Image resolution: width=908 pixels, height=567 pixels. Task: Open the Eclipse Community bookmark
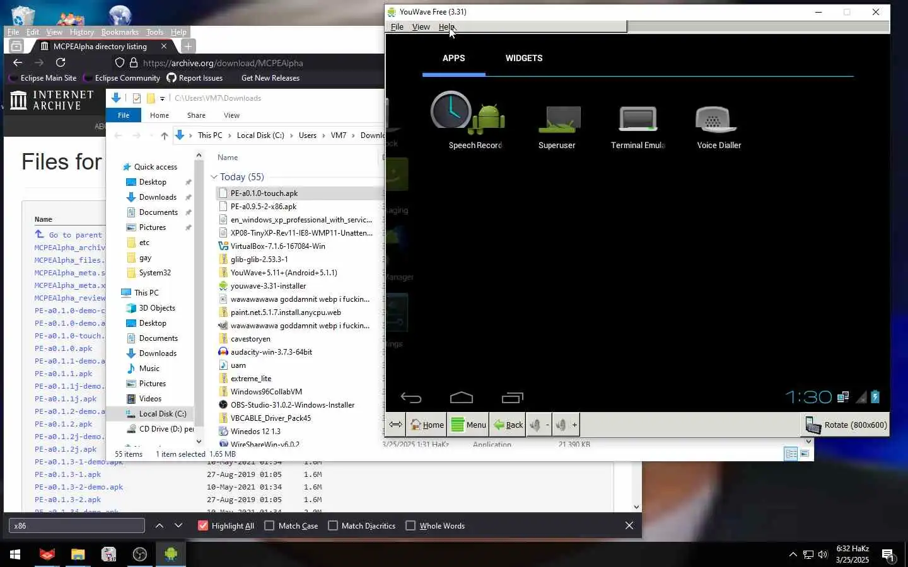[122, 78]
